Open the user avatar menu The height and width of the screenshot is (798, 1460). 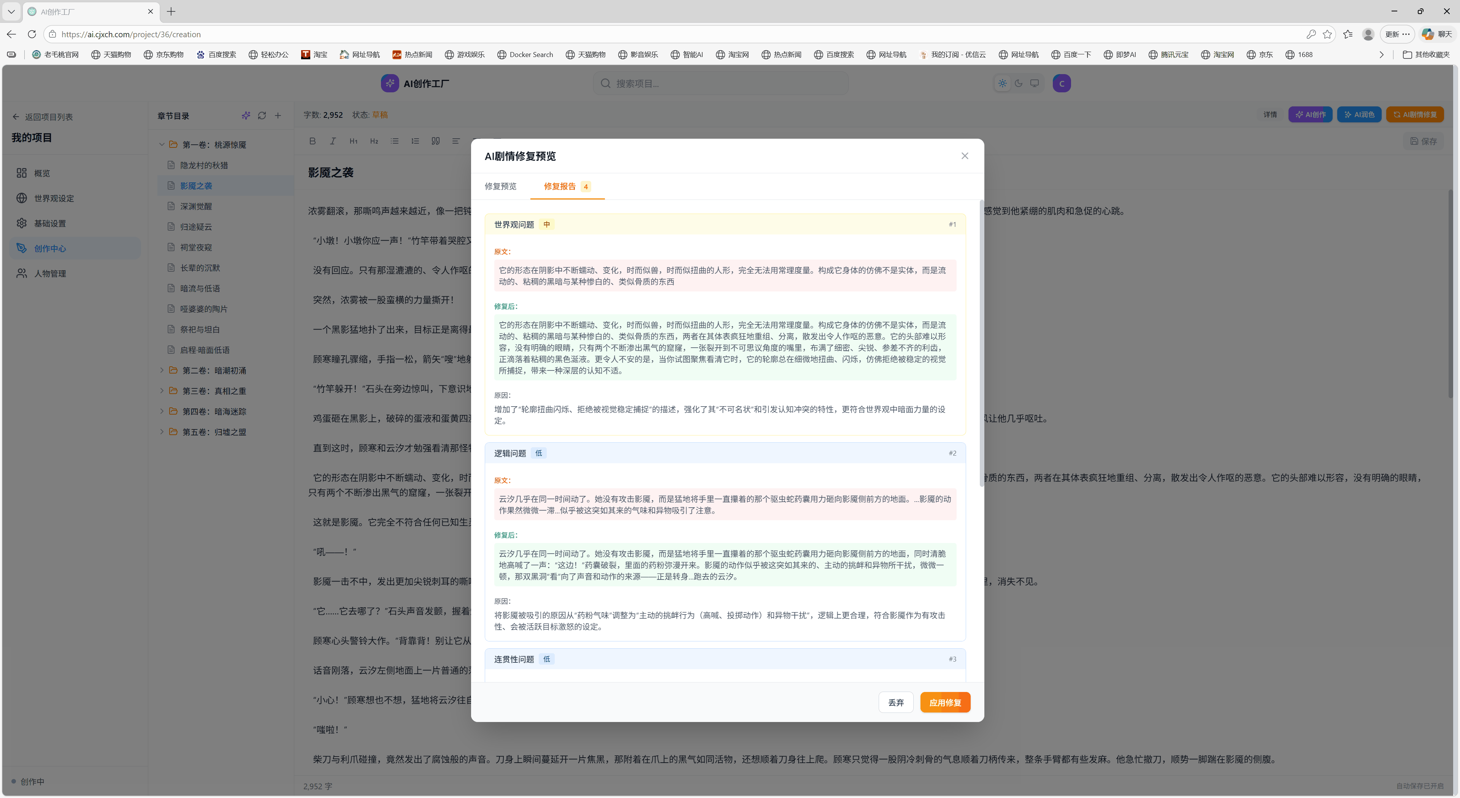[x=1062, y=83]
